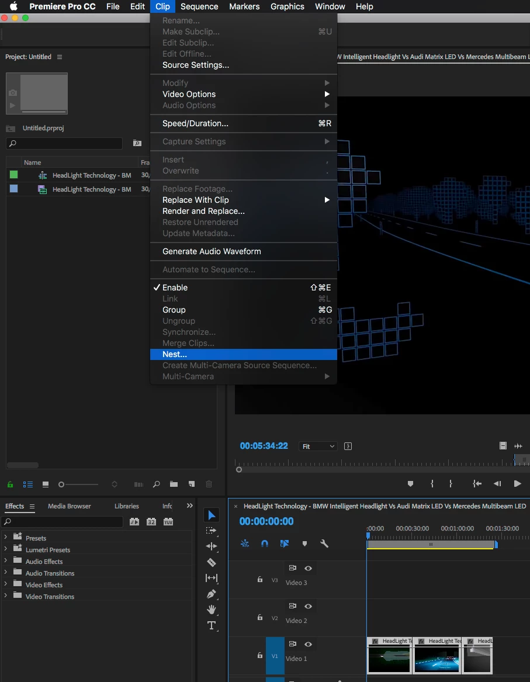Click the timeline wrench settings icon
The image size is (530, 682).
point(324,543)
